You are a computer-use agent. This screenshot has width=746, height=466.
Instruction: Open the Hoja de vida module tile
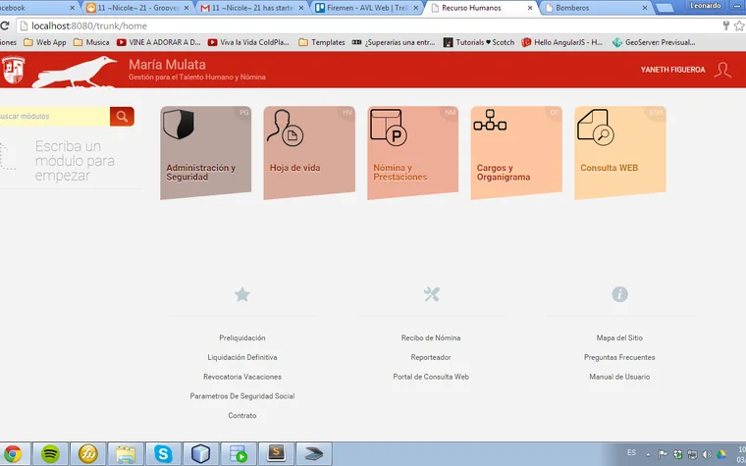click(309, 152)
